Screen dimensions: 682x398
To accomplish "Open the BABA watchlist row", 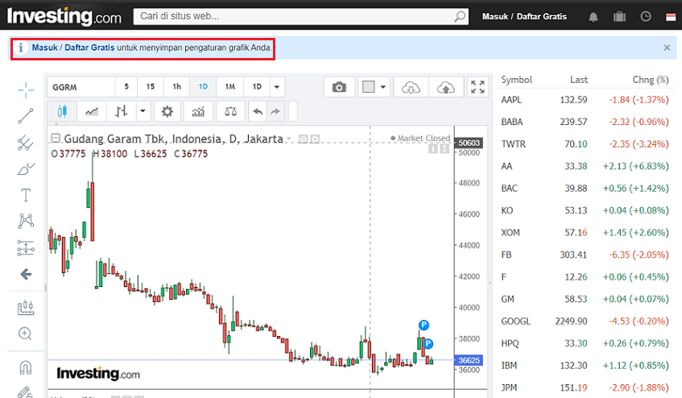I will click(x=585, y=122).
